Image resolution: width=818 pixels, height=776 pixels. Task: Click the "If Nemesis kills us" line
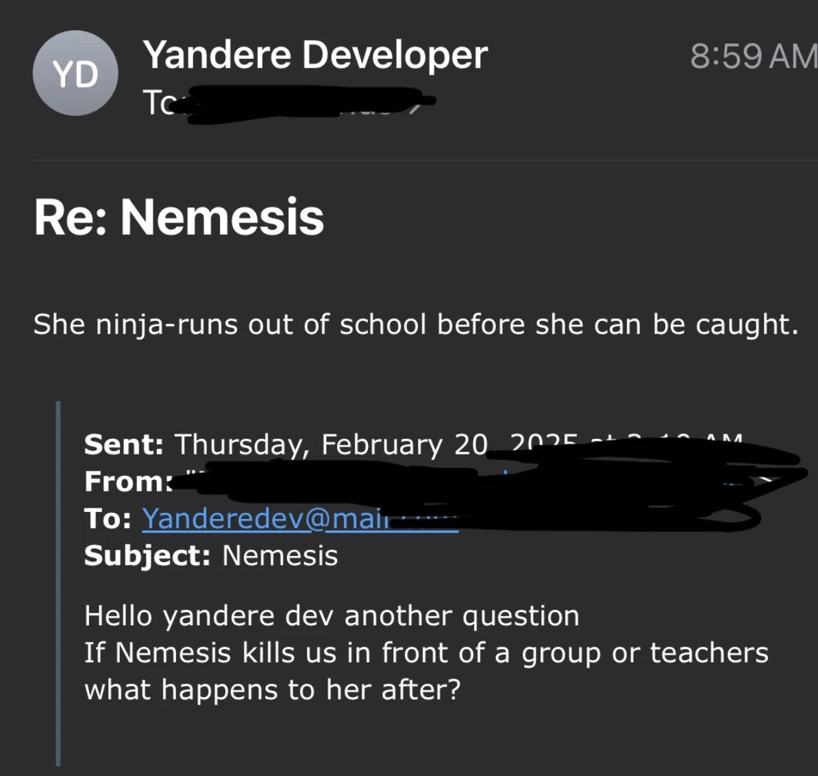coord(425,653)
